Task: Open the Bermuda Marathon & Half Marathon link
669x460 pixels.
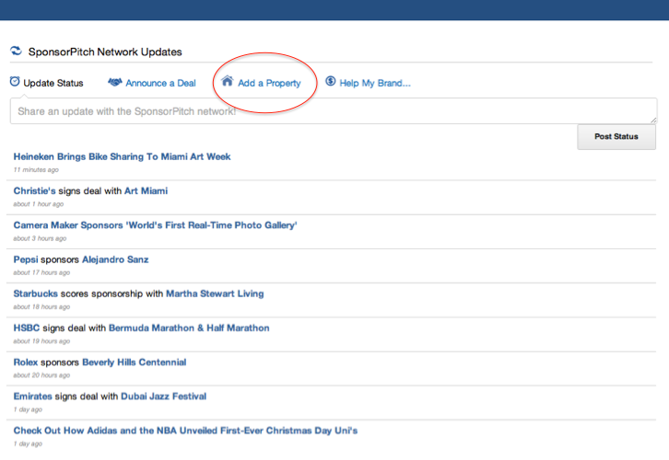Action: [x=189, y=328]
